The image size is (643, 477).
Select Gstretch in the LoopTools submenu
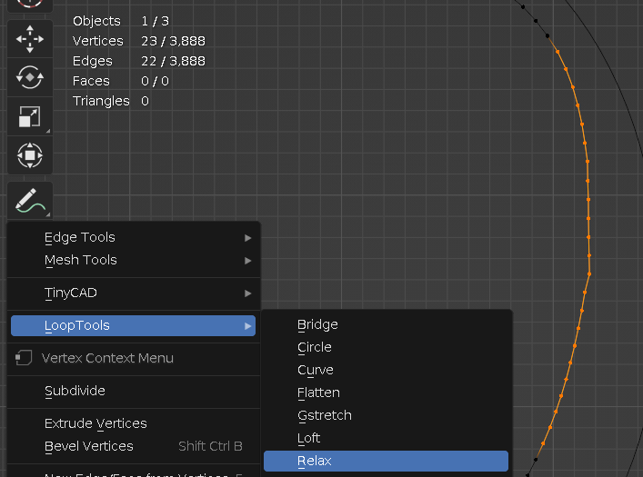coord(325,415)
